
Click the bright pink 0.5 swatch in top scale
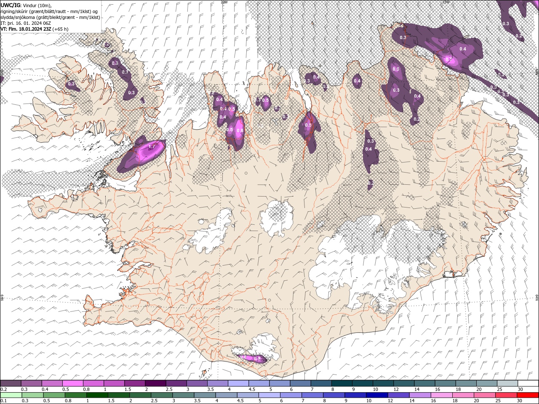72,383
